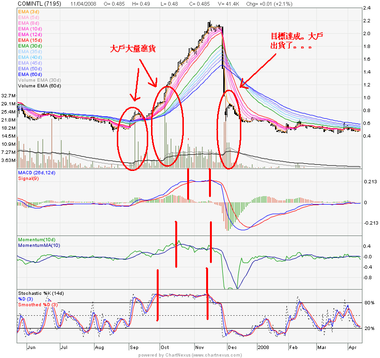The height and width of the screenshot is (358, 380).
Task: Click the EMA (30d) green legend label
Action: point(29,46)
